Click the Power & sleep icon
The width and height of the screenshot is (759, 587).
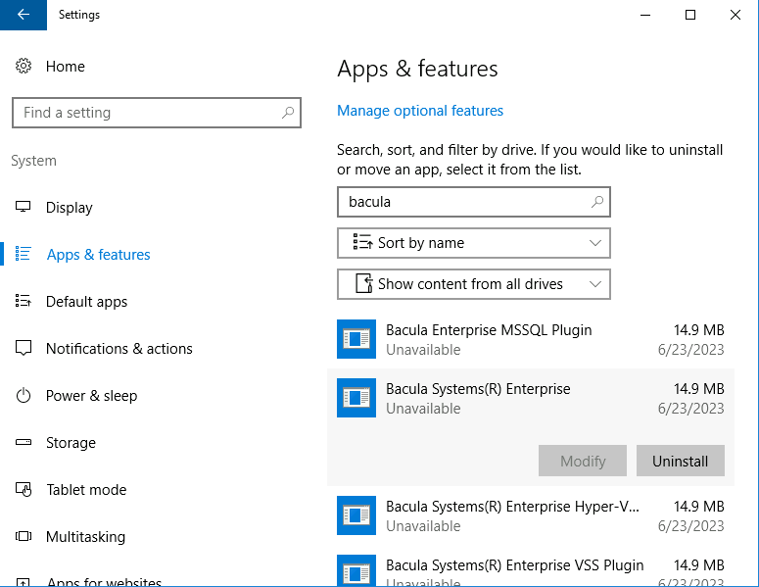click(24, 396)
